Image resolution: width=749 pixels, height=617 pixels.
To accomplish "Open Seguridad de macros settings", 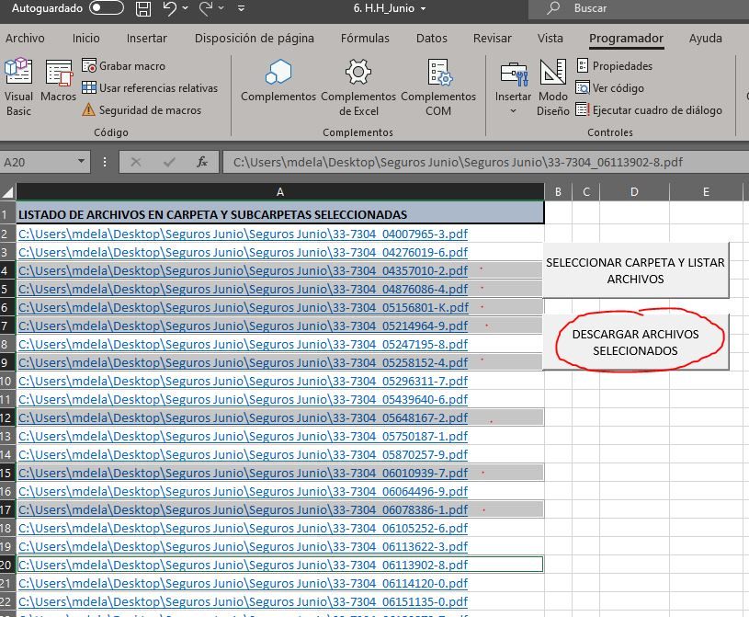I will pyautogui.click(x=141, y=110).
